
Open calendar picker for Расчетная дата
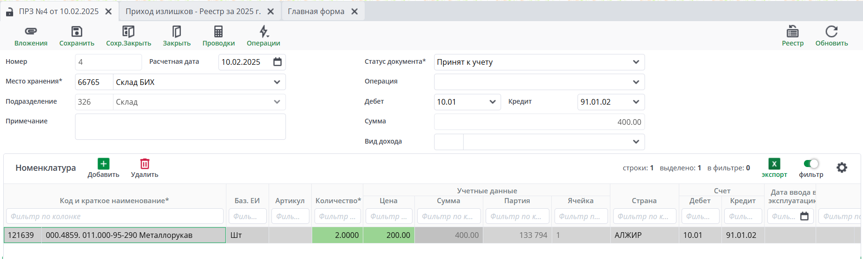(x=278, y=62)
